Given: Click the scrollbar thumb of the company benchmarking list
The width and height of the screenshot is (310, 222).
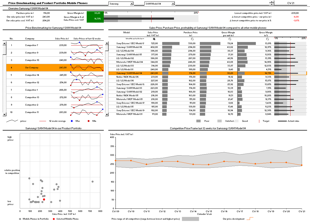Looking at the screenshot, I should tap(4, 50).
